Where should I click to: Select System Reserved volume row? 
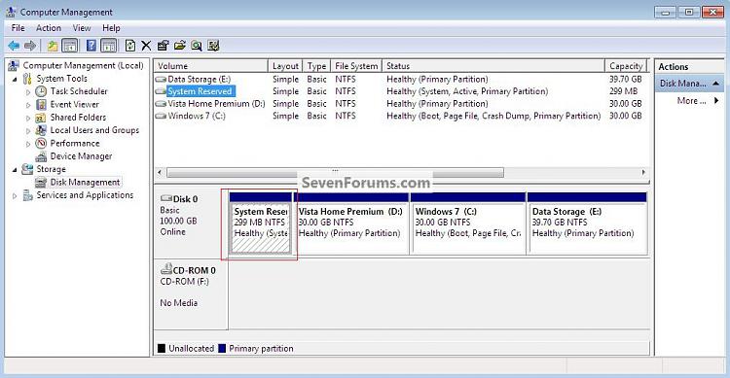coord(400,91)
